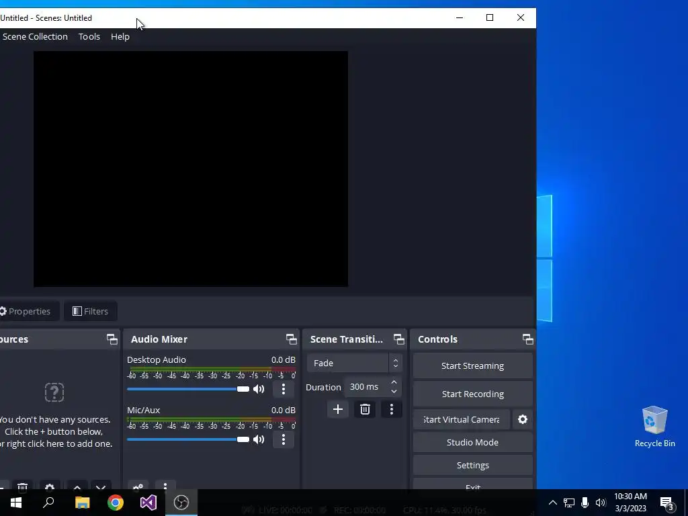Open OBS Settings from Controls dock
The image size is (688, 516).
click(x=472, y=465)
